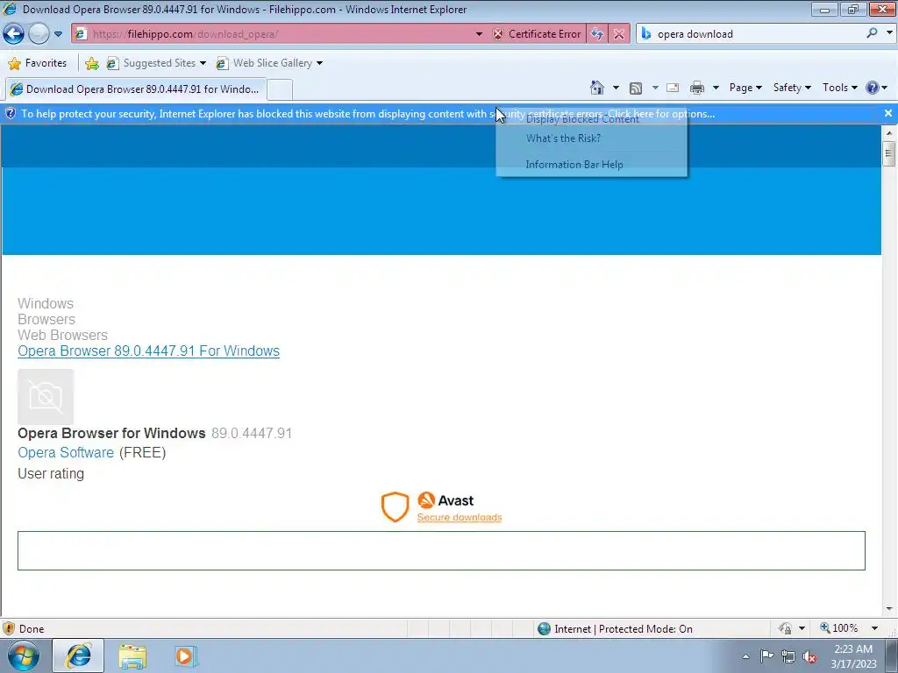Viewport: 898px width, 673px height.
Task: Expand the Home button dropdown arrow
Action: click(x=616, y=88)
